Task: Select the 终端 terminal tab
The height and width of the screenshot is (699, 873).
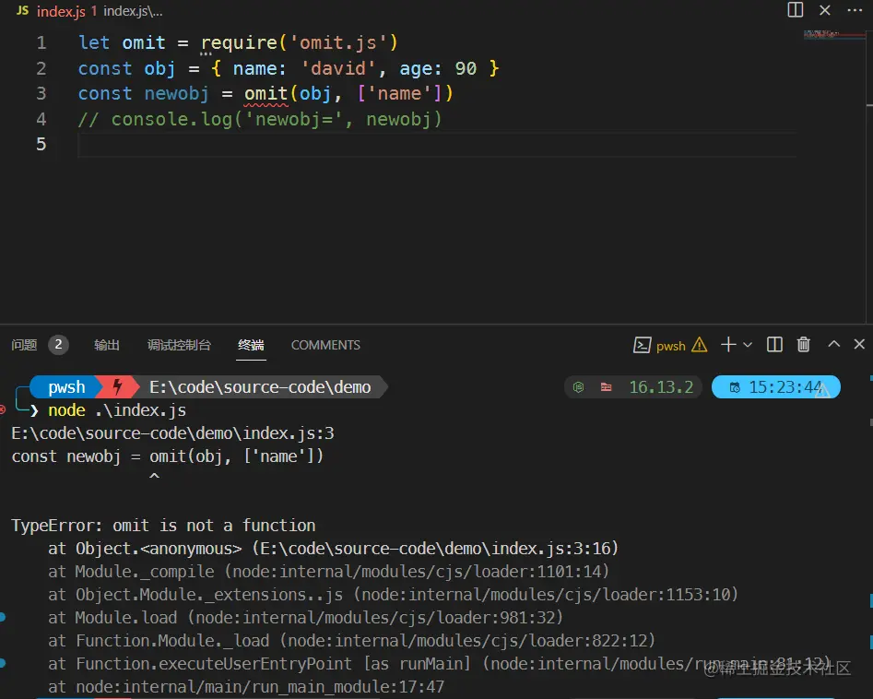Action: 251,345
